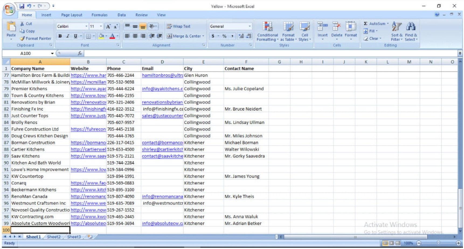This screenshot has width=464, height=249.
Task: Click the Premier Kitchens email link
Action: pyautogui.click(x=162, y=89)
